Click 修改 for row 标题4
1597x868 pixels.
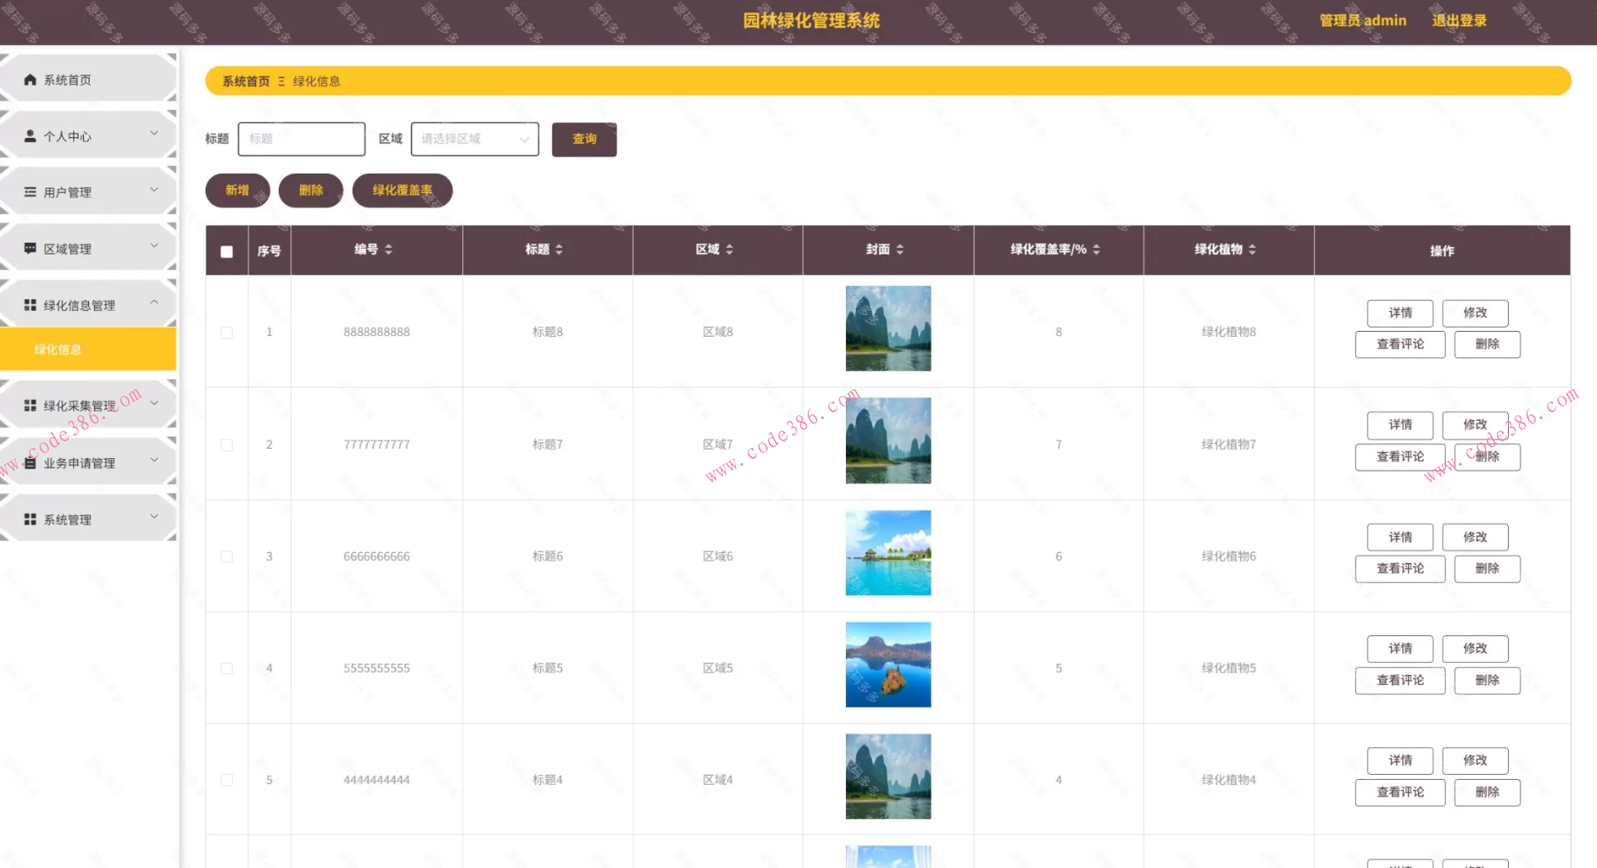pyautogui.click(x=1475, y=761)
